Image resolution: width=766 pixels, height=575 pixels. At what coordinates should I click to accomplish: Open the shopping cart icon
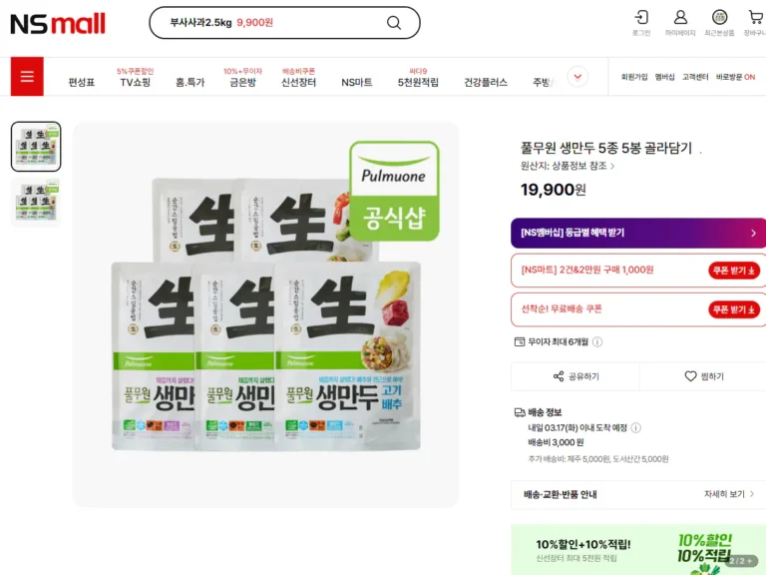(755, 18)
